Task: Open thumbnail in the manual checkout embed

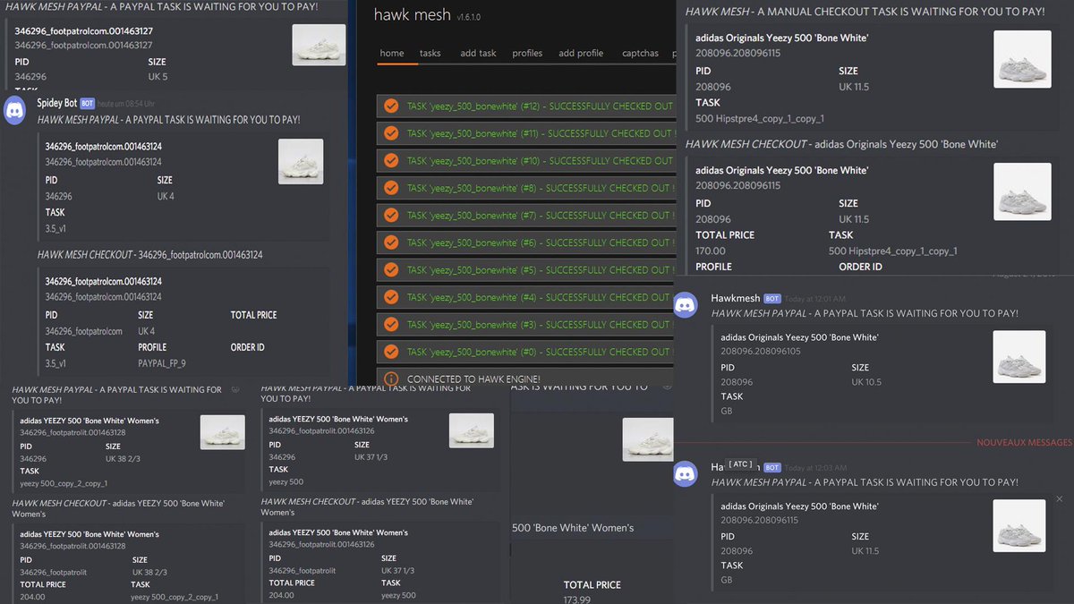Action: click(x=1023, y=59)
